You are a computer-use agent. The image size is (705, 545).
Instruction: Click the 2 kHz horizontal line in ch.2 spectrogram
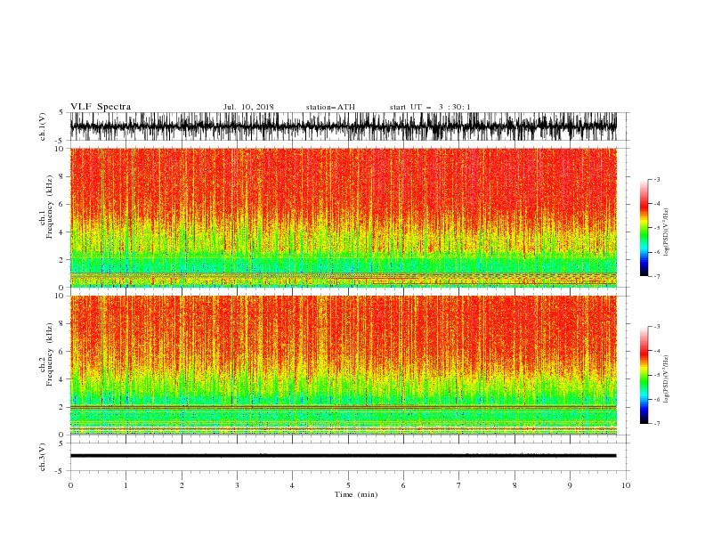click(343, 407)
